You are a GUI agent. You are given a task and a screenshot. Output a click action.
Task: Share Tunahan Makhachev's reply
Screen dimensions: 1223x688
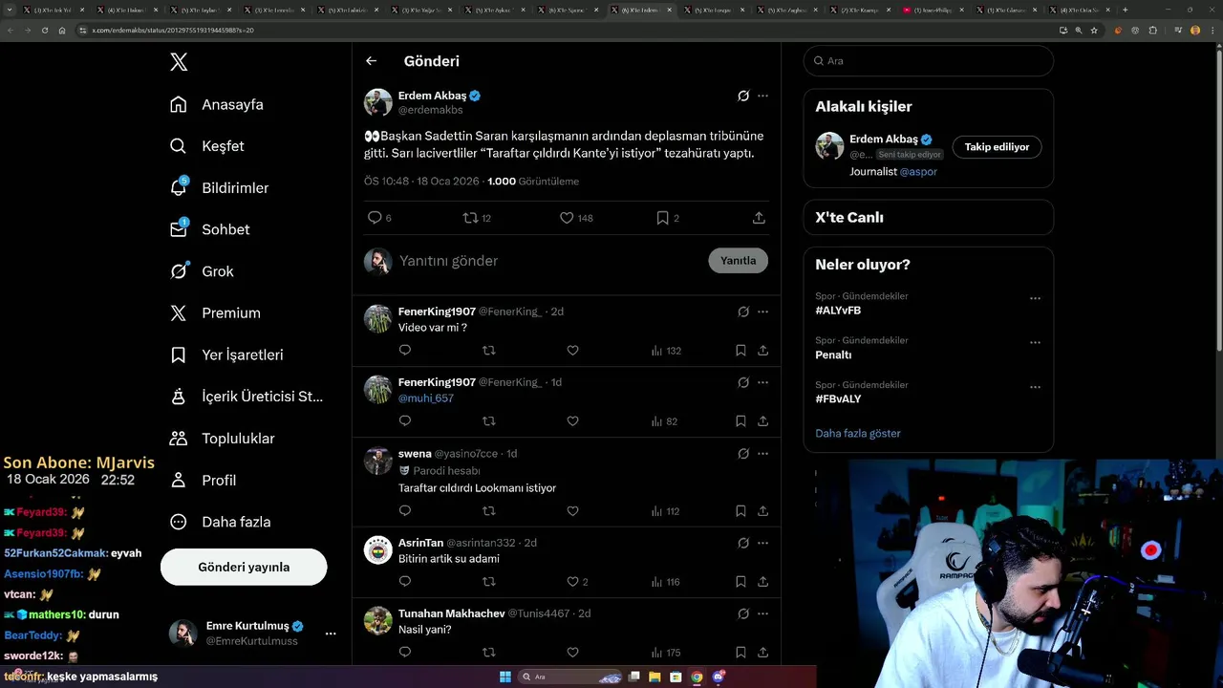coord(762,653)
